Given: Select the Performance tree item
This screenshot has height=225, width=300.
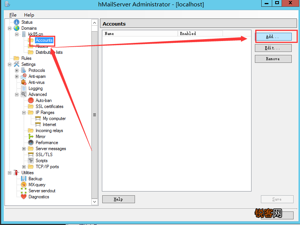Looking at the screenshot, I should pos(47,143).
